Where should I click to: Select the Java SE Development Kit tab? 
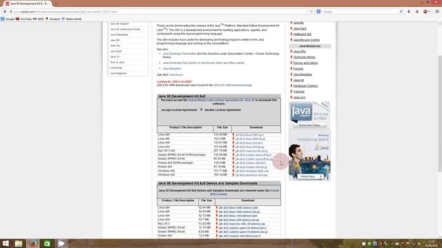point(28,3)
